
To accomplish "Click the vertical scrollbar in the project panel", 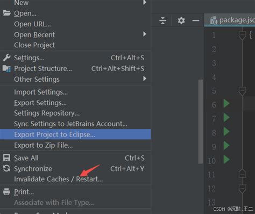I will tap(201, 122).
